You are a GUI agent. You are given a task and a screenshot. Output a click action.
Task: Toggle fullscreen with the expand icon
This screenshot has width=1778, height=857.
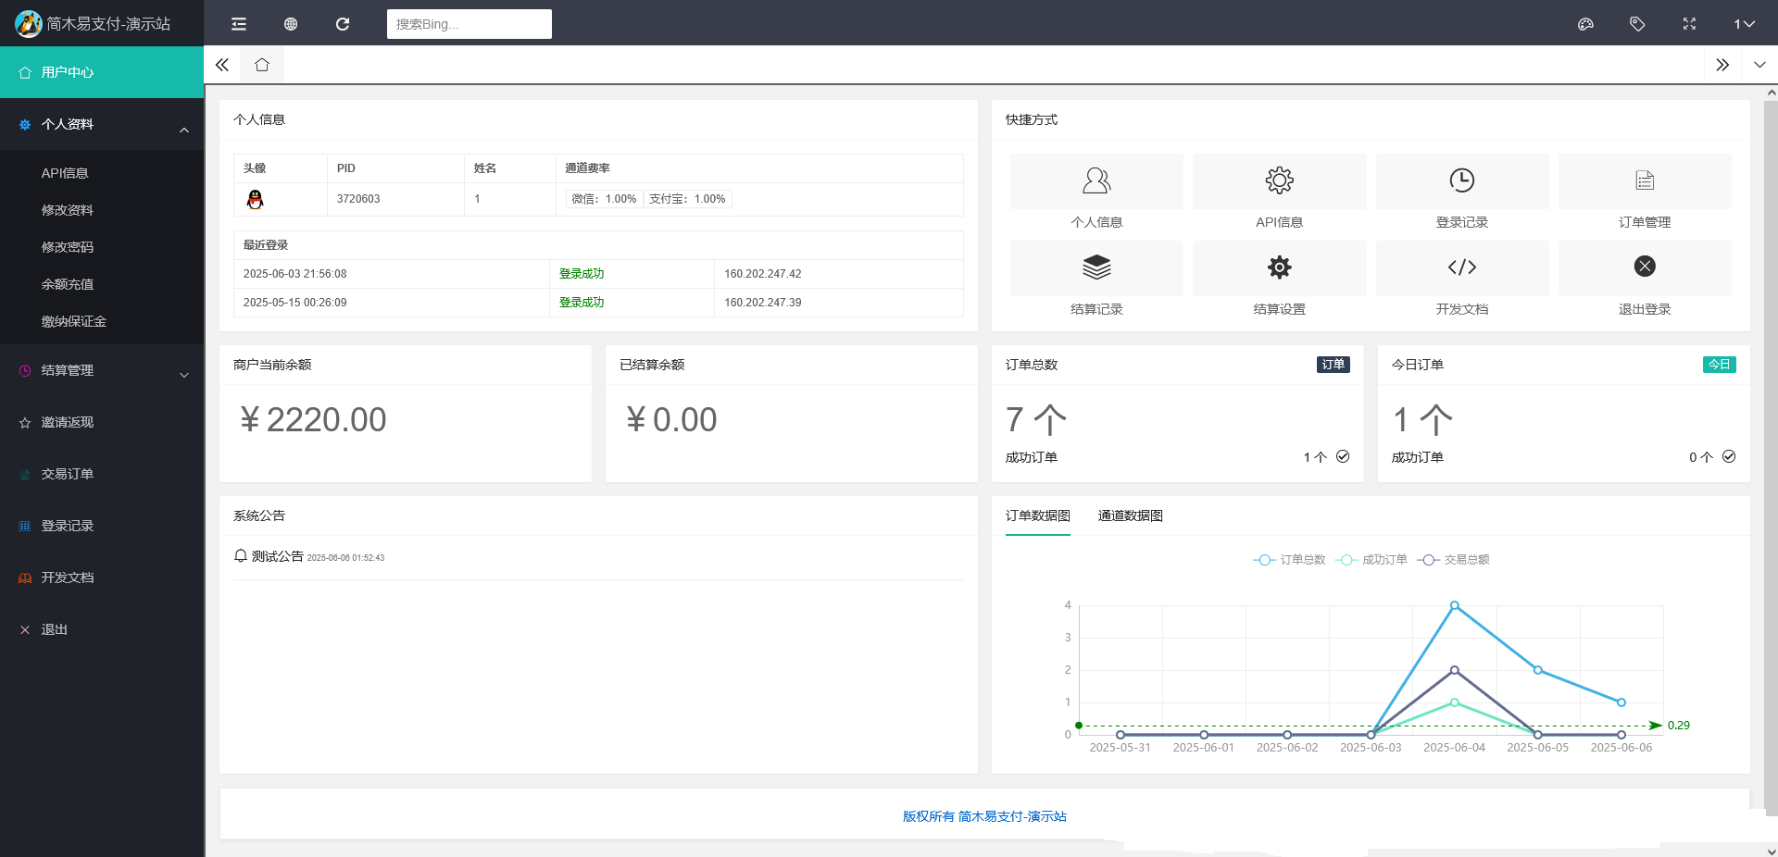pos(1689,24)
